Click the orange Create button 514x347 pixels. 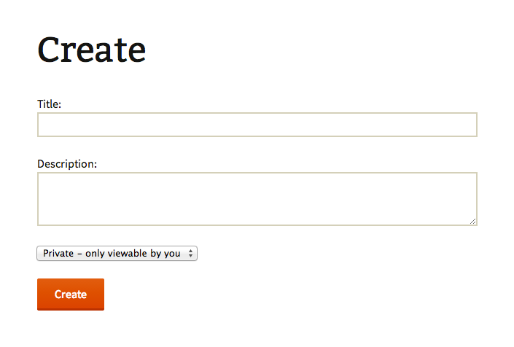[71, 295]
